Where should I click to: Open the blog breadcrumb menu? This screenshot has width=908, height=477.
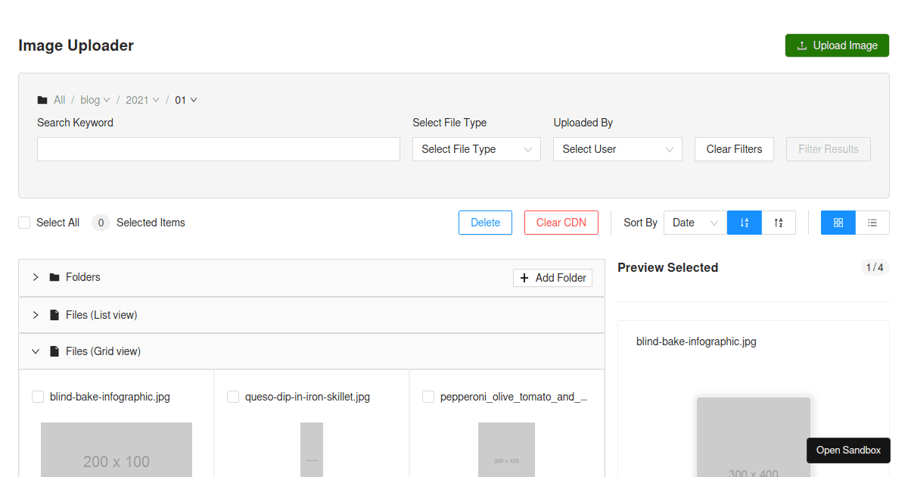click(x=95, y=100)
